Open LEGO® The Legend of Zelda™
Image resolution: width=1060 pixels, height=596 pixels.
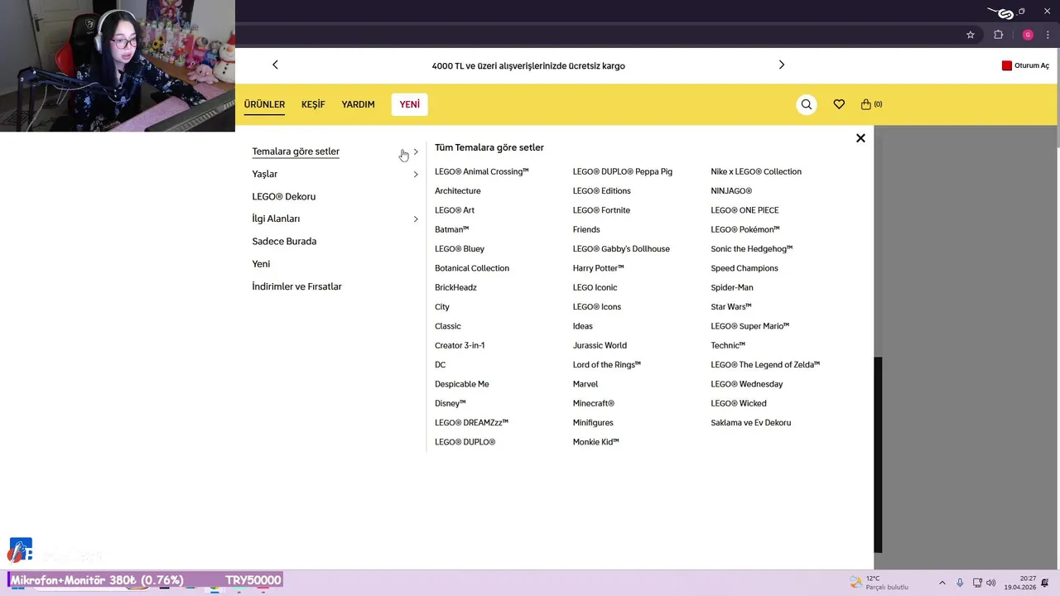pyautogui.click(x=765, y=364)
